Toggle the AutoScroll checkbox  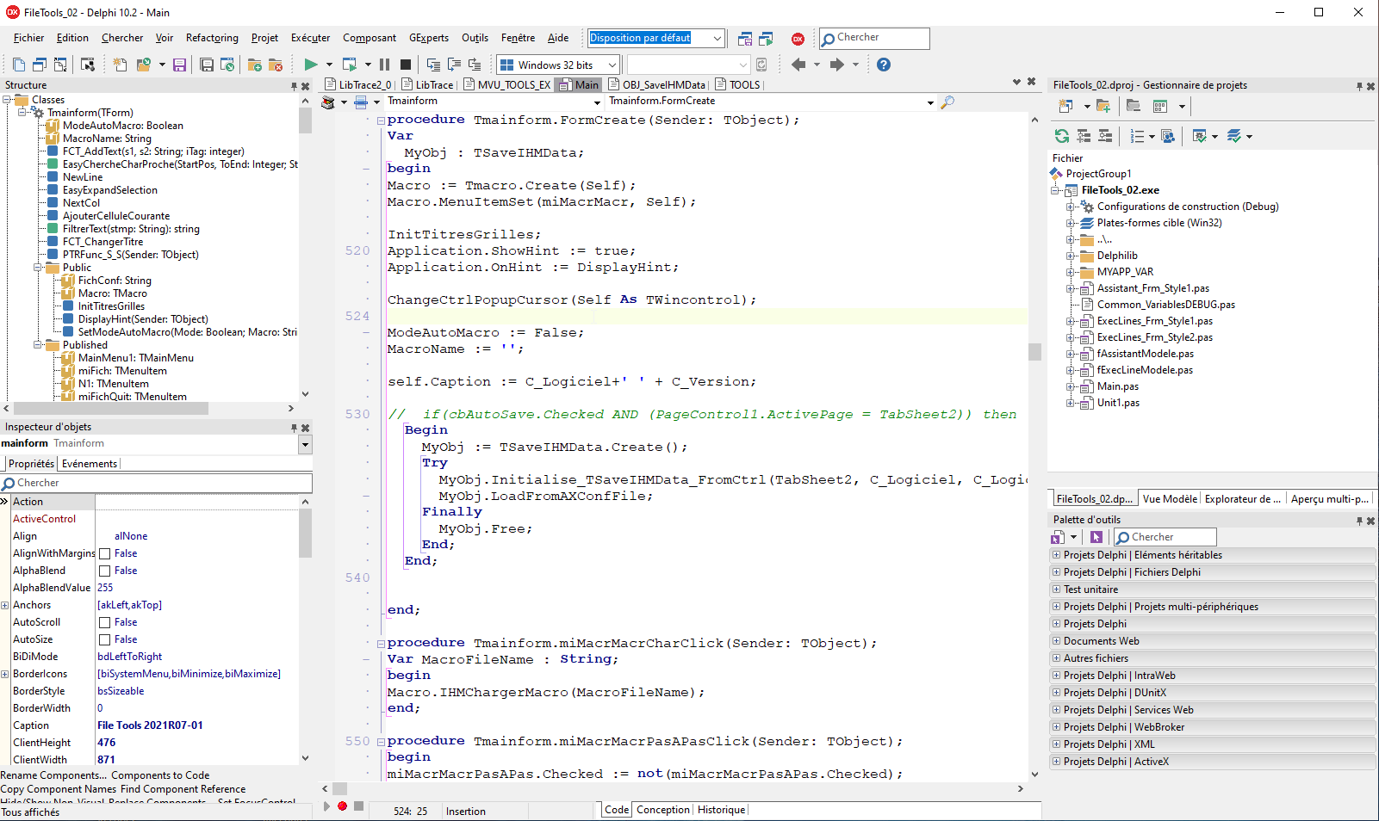pos(105,622)
